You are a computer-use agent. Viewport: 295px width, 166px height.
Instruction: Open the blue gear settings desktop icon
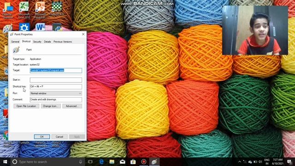coord(24,27)
